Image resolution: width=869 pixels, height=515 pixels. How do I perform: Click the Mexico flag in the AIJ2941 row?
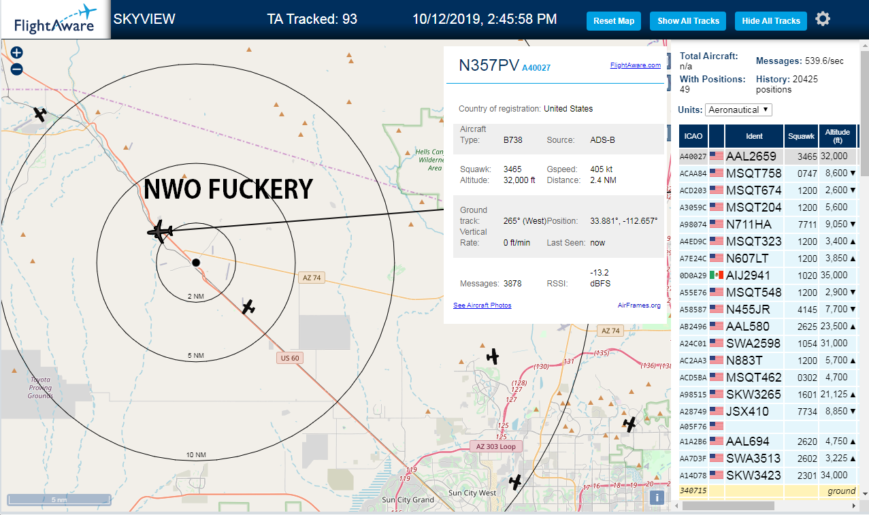pyautogui.click(x=717, y=275)
